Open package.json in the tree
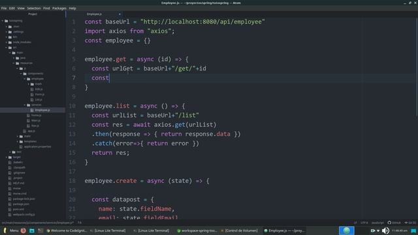Screen dimensions: 418x235 21,204
